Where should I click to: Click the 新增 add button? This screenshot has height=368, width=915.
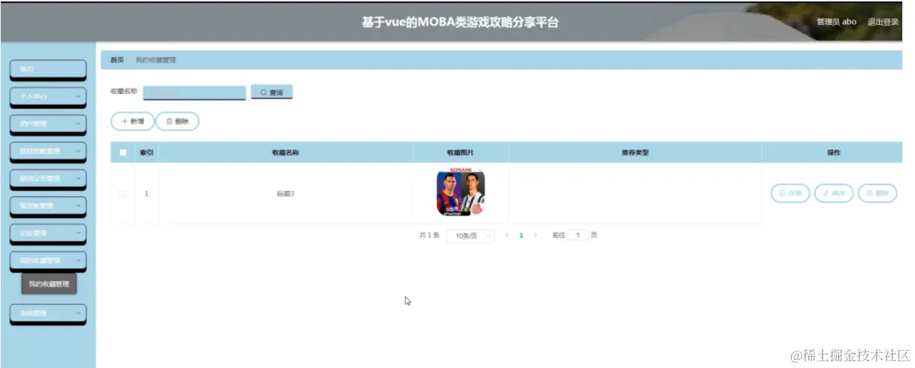132,121
